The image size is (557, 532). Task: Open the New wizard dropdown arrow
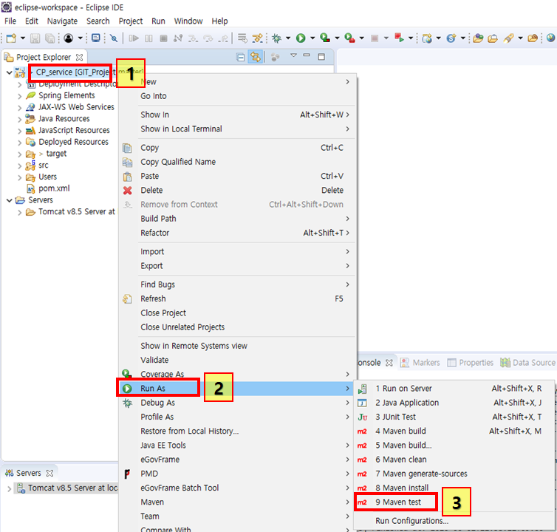pyautogui.click(x=23, y=38)
